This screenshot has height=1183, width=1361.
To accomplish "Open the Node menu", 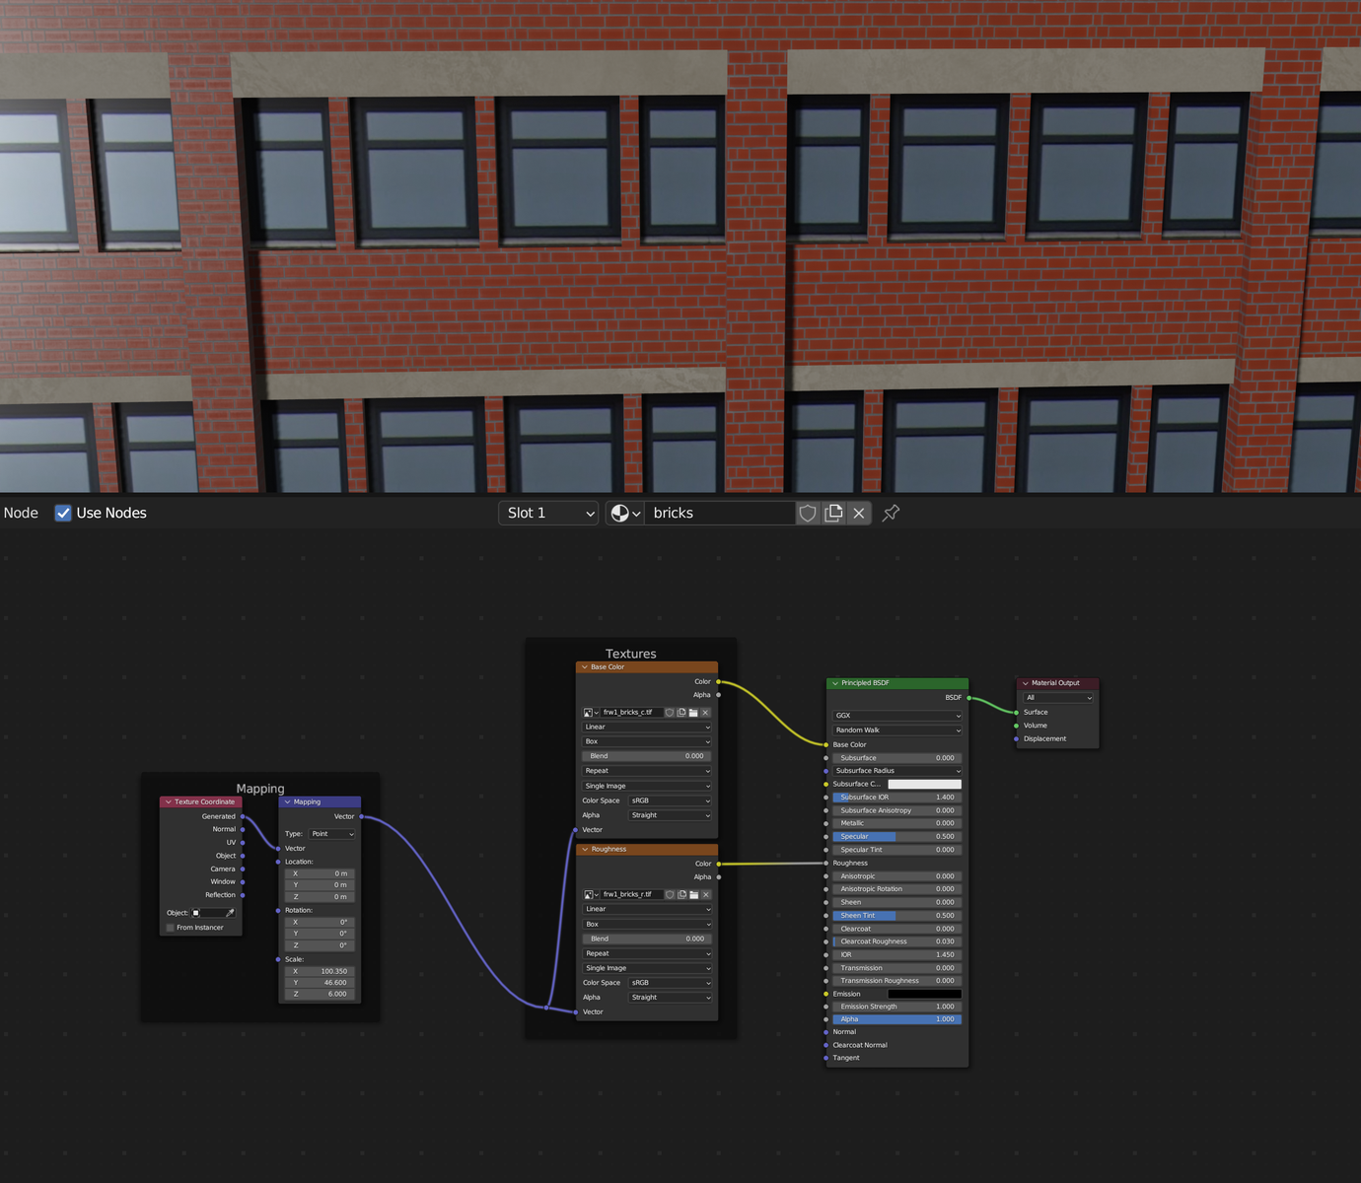I will (21, 513).
